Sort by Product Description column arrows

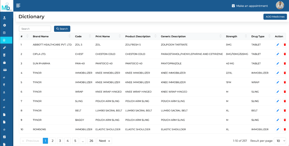pyautogui.click(x=155, y=36)
